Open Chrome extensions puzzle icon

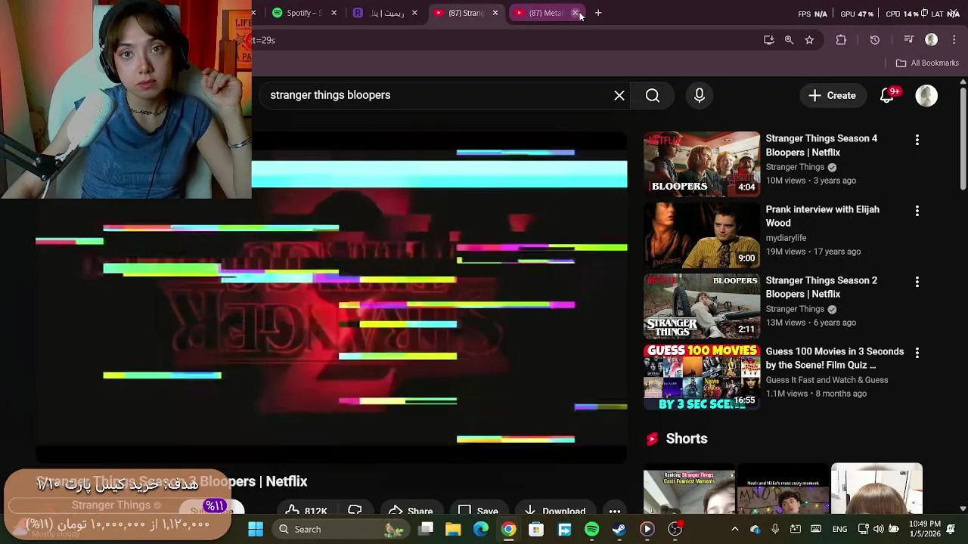pos(841,40)
